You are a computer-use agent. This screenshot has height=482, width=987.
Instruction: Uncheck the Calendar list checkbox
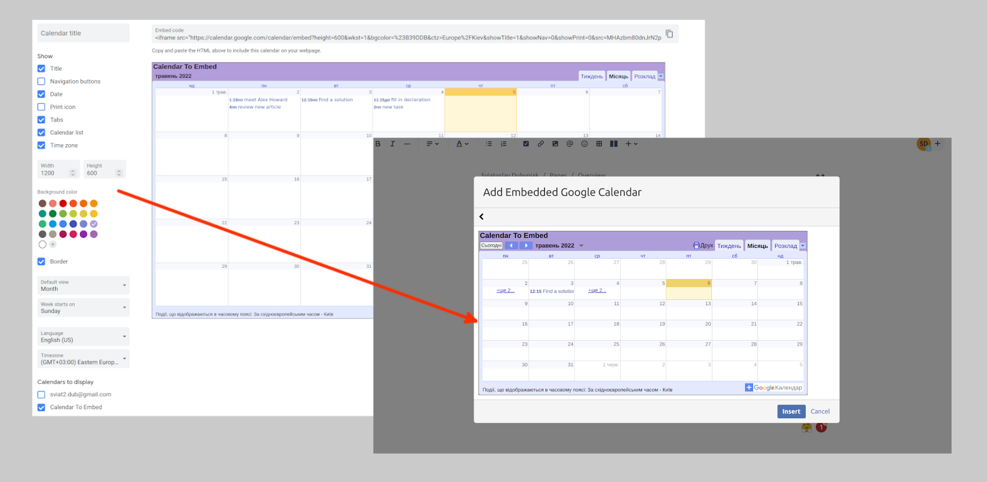(x=41, y=133)
